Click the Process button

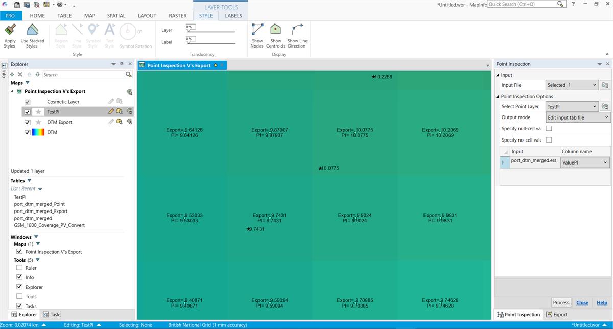pyautogui.click(x=561, y=302)
